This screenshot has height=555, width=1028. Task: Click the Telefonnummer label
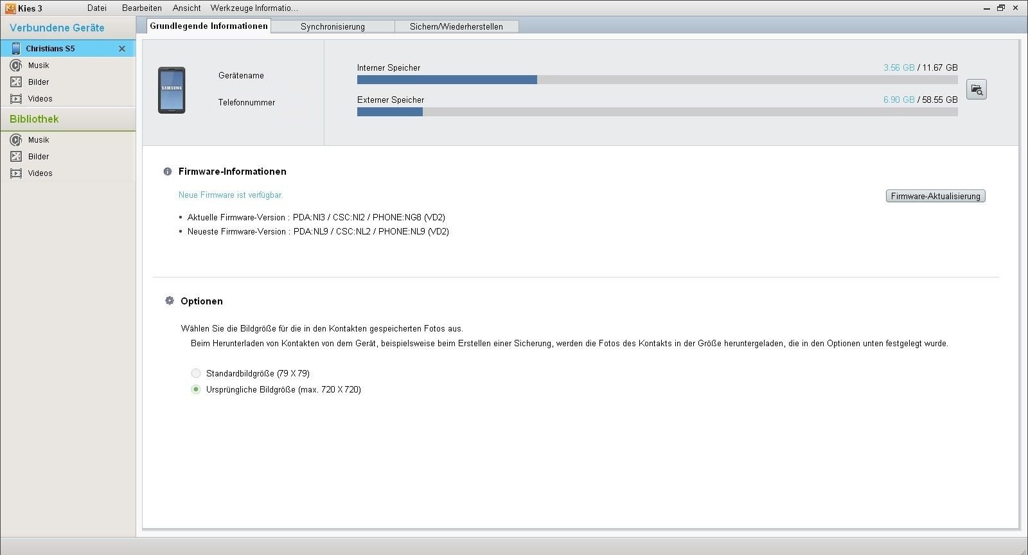pyautogui.click(x=247, y=102)
